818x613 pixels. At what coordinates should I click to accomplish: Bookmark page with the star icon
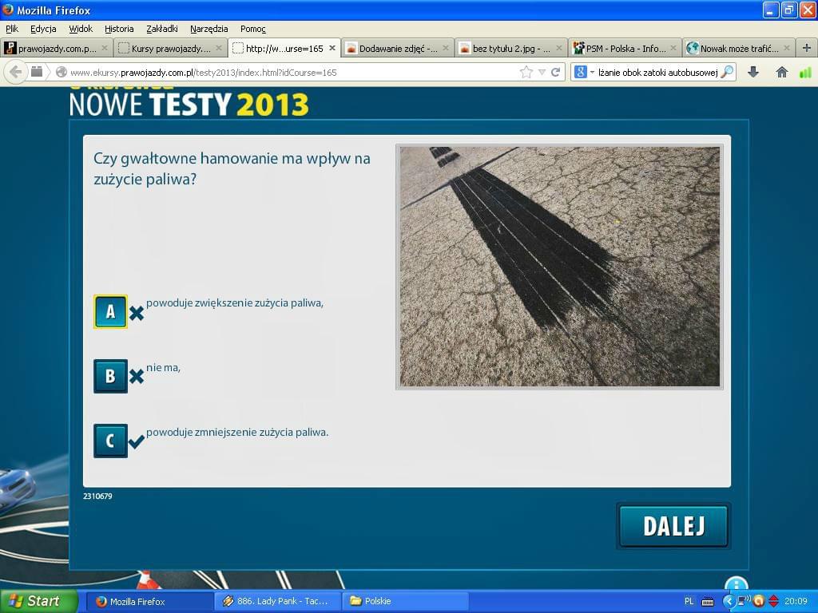pos(526,72)
